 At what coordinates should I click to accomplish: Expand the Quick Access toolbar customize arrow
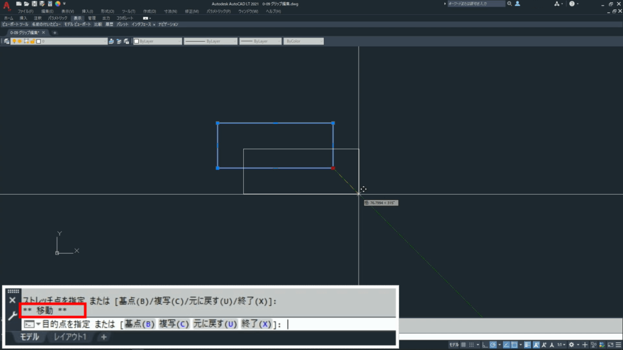[64, 4]
